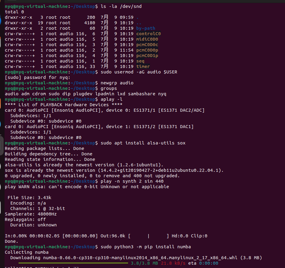This screenshot has width=285, height=268.
Task: Click 'play -n synth 2 sin 440' command
Action: pos(132,181)
